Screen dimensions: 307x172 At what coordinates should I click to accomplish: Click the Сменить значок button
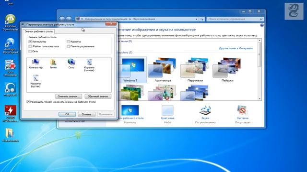click(x=69, y=97)
